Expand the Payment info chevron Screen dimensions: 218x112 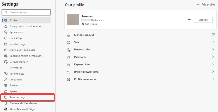(213, 64)
